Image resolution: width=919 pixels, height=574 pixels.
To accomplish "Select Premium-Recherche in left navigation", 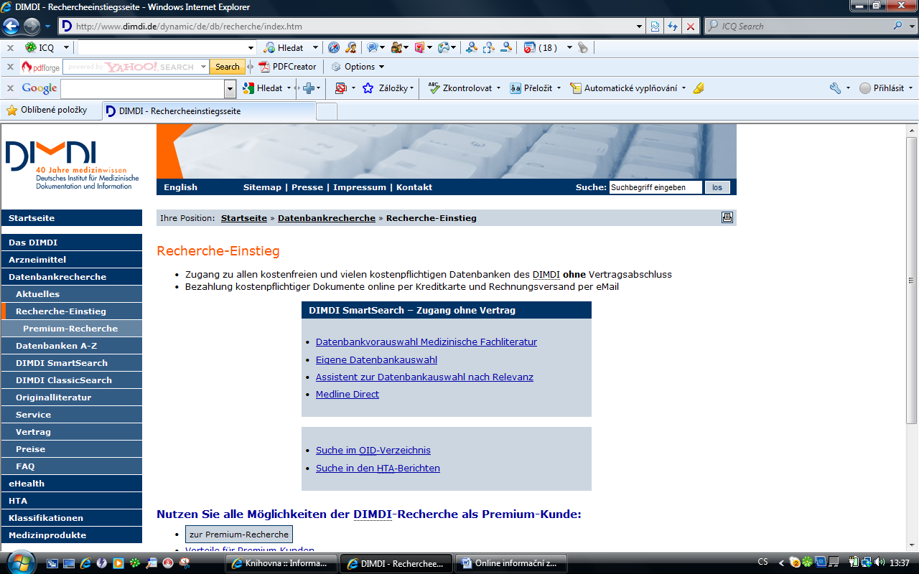I will (x=72, y=329).
